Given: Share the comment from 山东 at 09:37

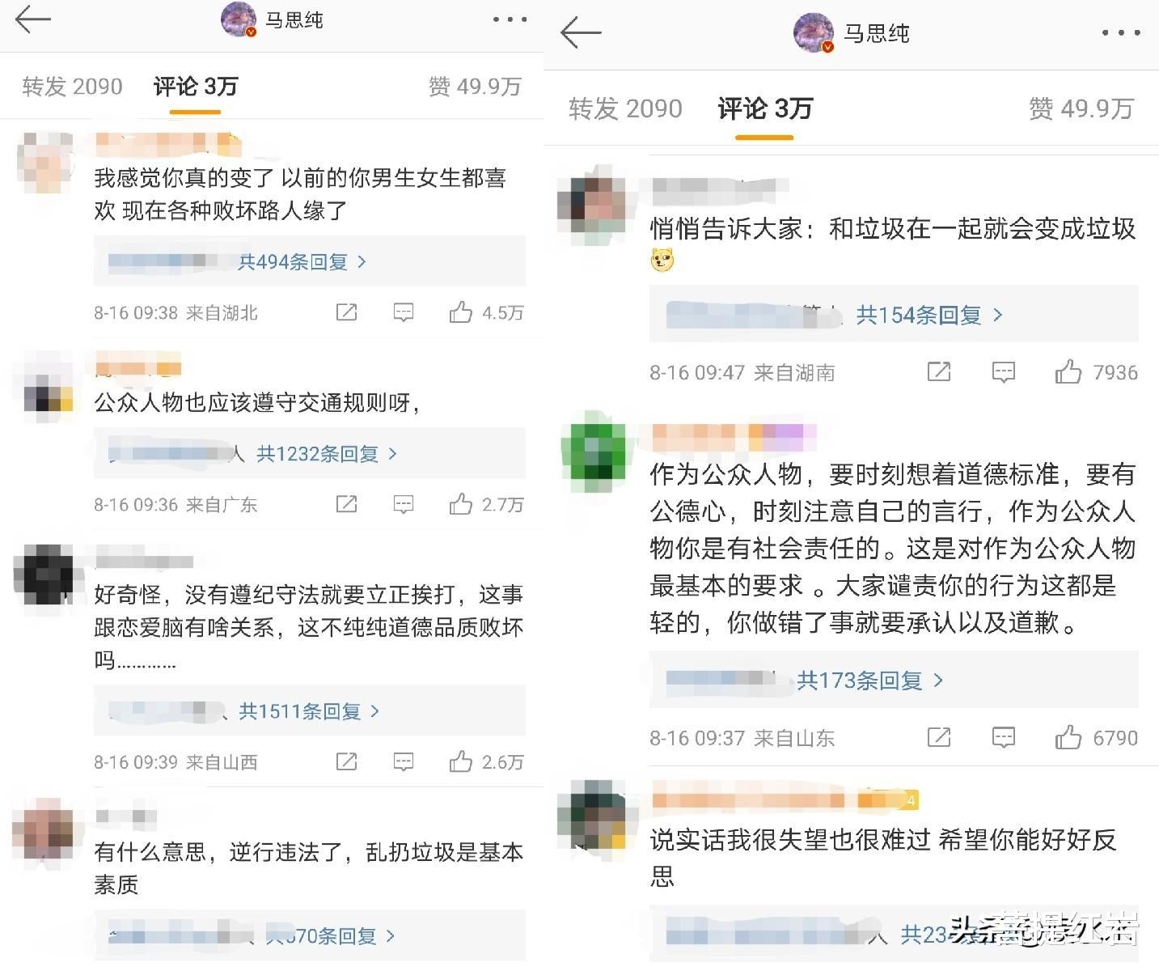Looking at the screenshot, I should [938, 737].
